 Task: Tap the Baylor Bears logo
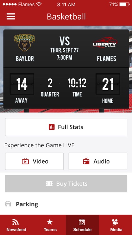tap(25, 43)
